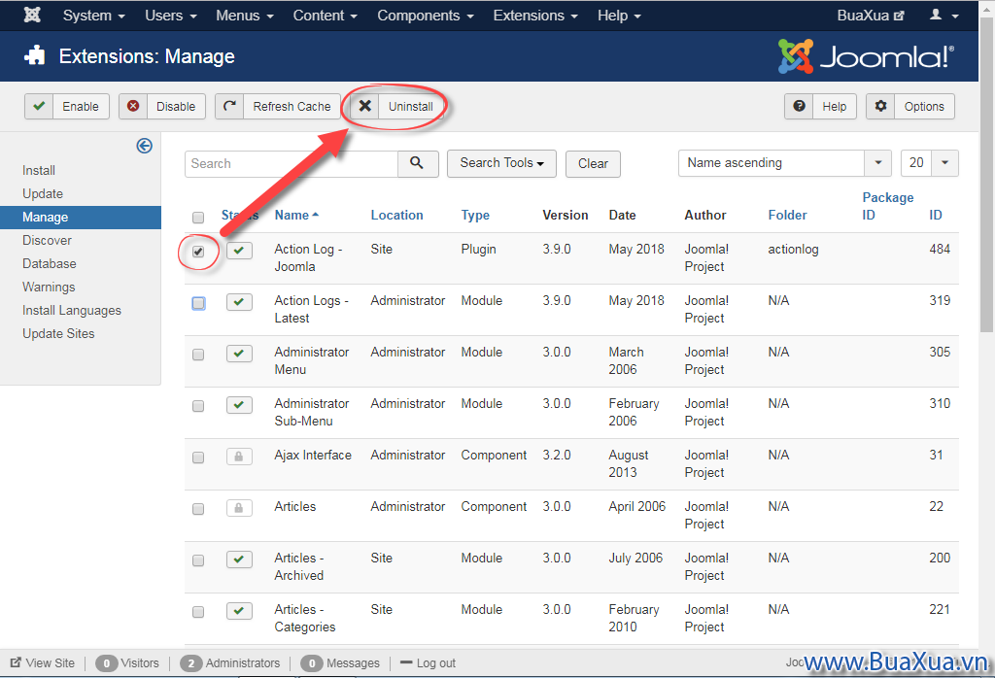Open the System dropdown menu
The height and width of the screenshot is (678, 995).
coord(93,16)
